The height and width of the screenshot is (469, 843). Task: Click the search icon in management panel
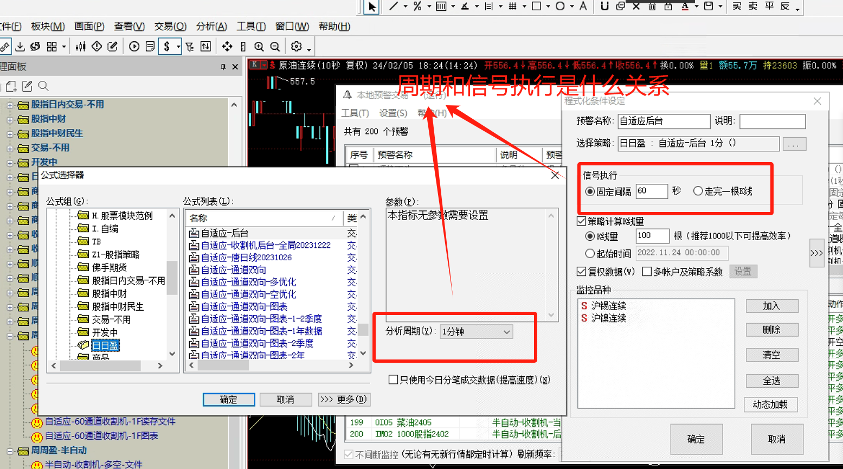(44, 86)
